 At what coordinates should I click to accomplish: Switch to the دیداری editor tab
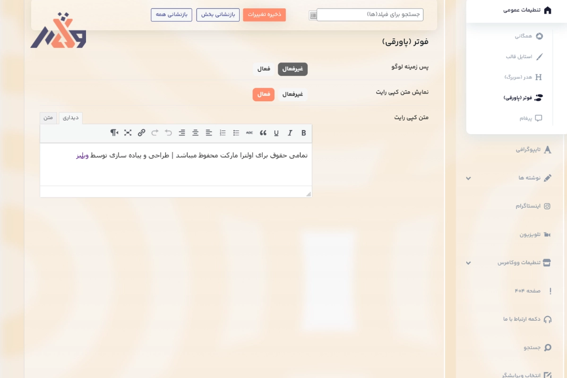click(71, 118)
